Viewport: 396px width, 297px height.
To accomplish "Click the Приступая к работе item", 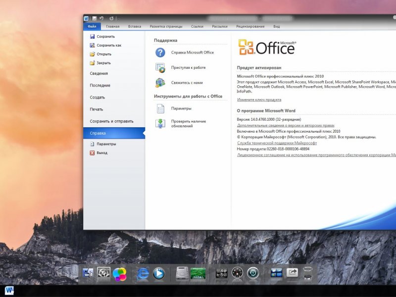I will [181, 68].
